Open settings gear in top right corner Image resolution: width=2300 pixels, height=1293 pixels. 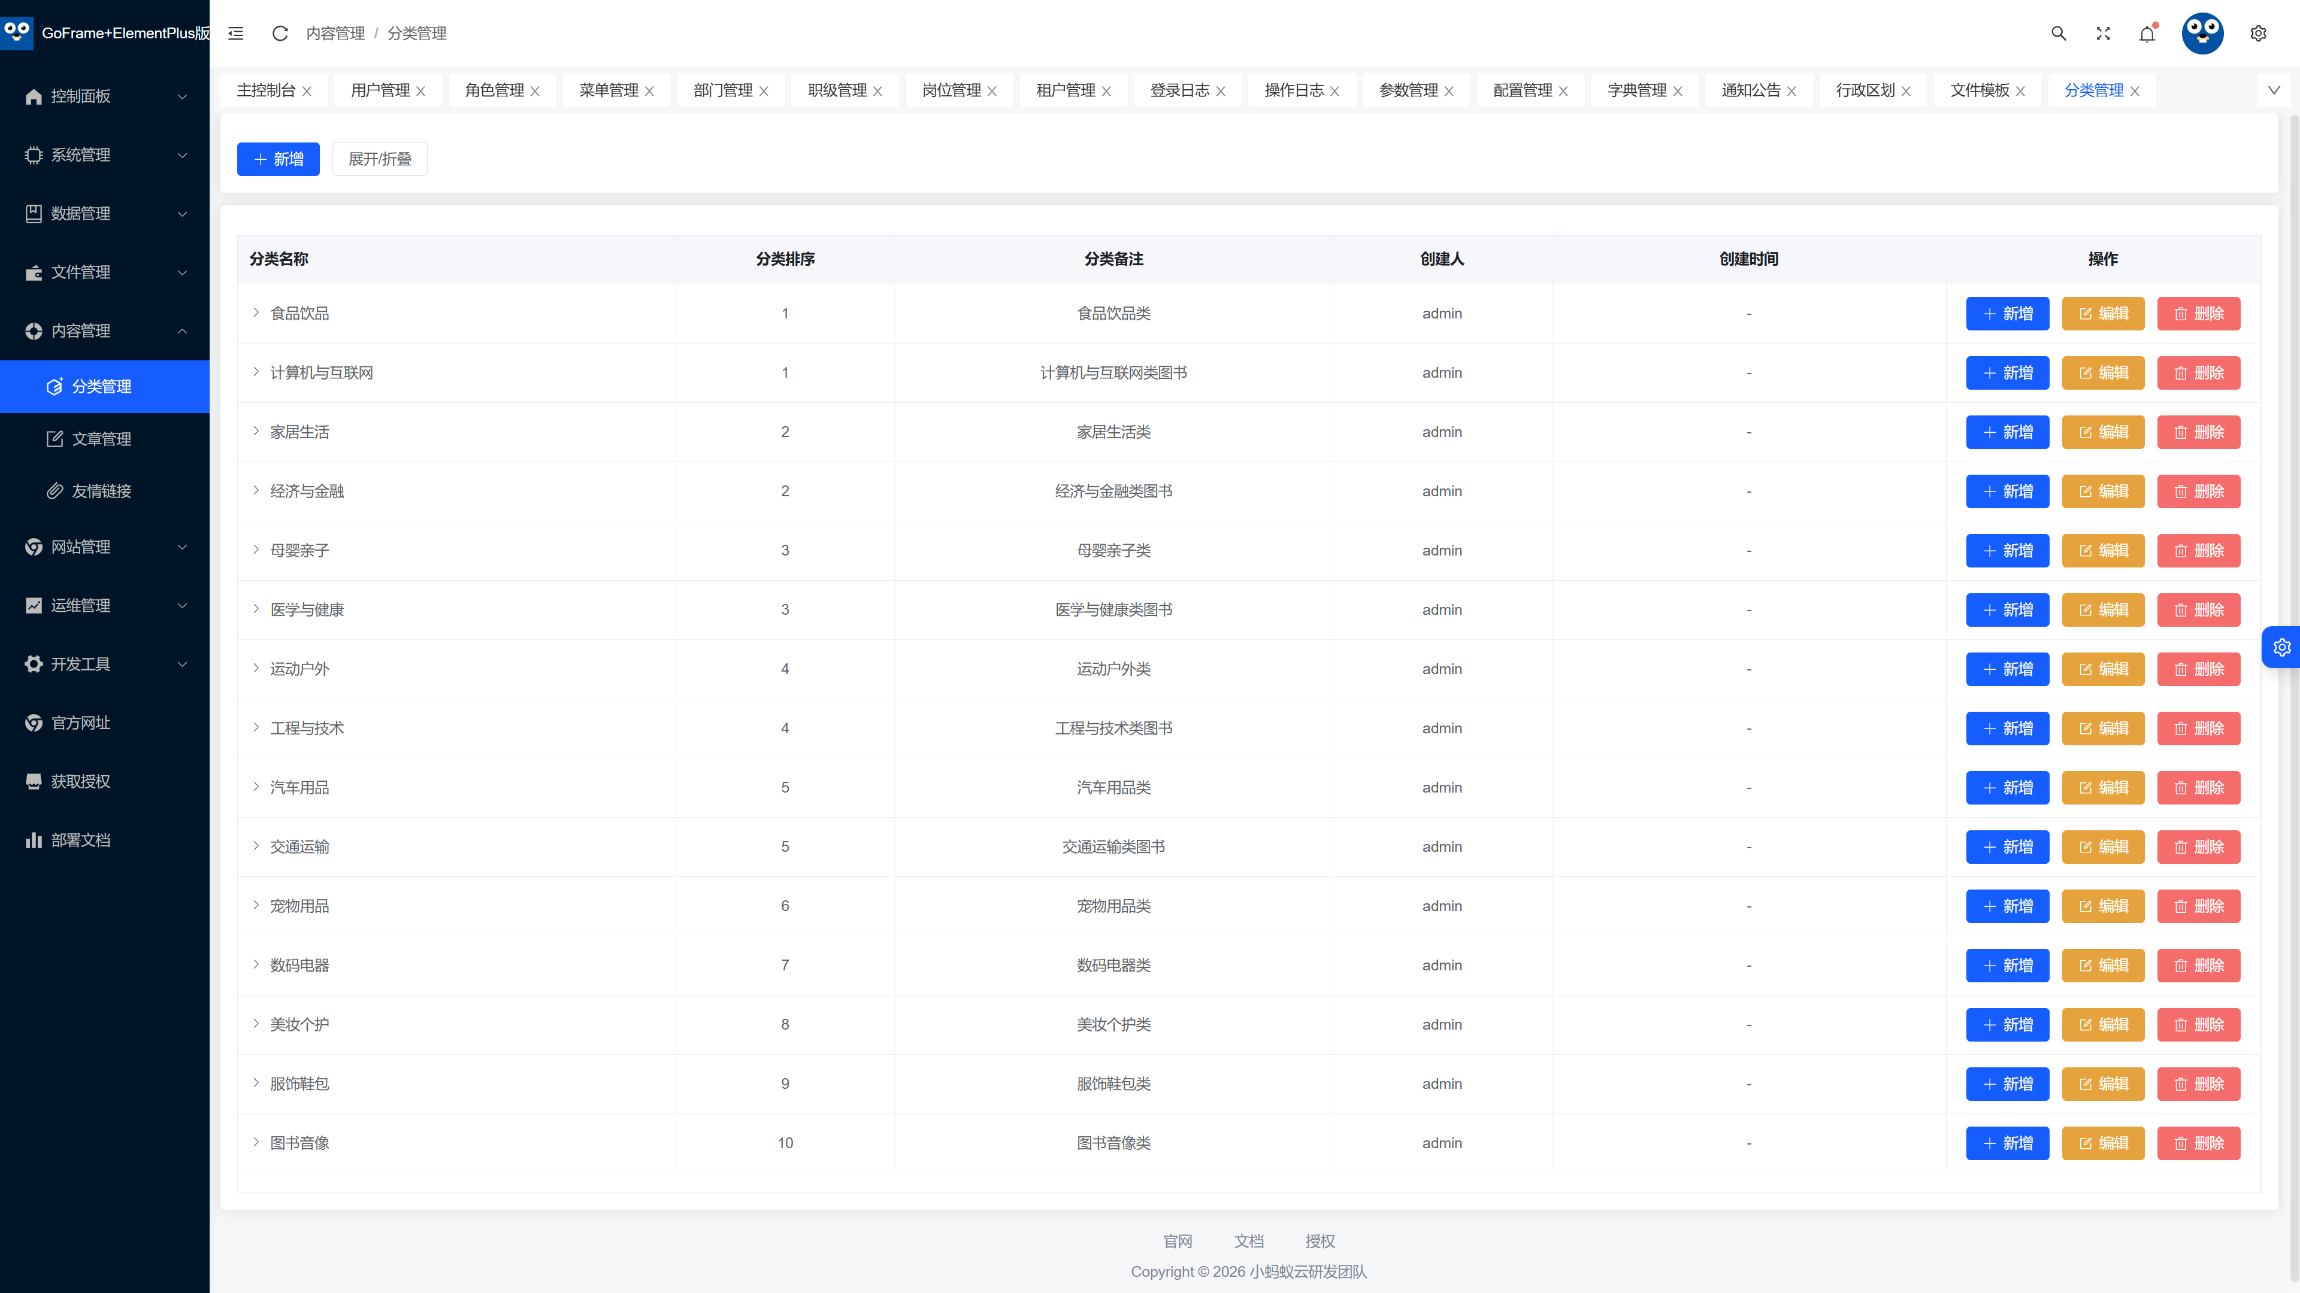(2258, 33)
